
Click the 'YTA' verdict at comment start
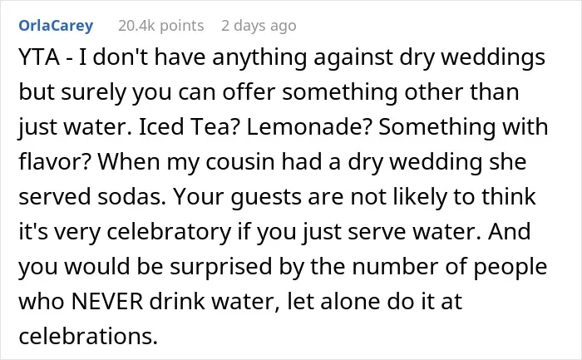pyautogui.click(x=39, y=57)
